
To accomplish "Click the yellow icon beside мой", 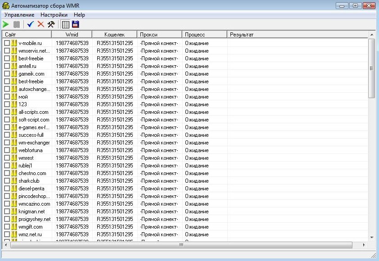I will (x=14, y=97).
